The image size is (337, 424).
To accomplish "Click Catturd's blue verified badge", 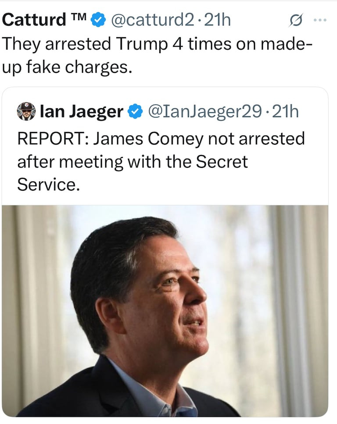I will 98,20.
